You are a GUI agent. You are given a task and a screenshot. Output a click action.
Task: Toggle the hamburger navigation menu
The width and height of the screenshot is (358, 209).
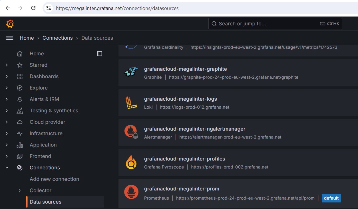point(10,38)
